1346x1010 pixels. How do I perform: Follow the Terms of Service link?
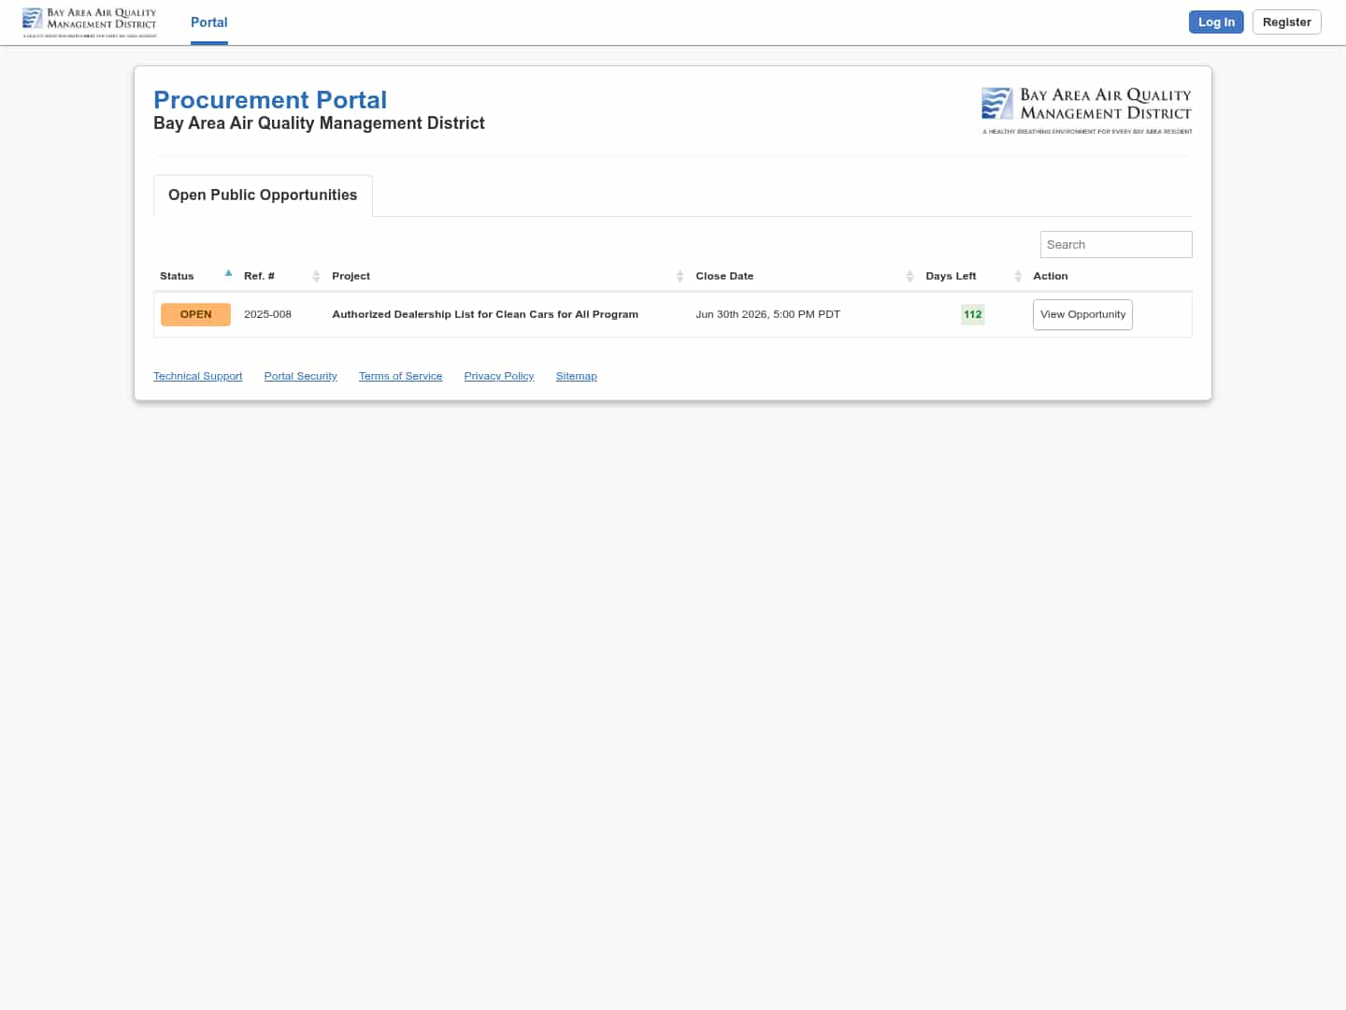[x=400, y=376]
